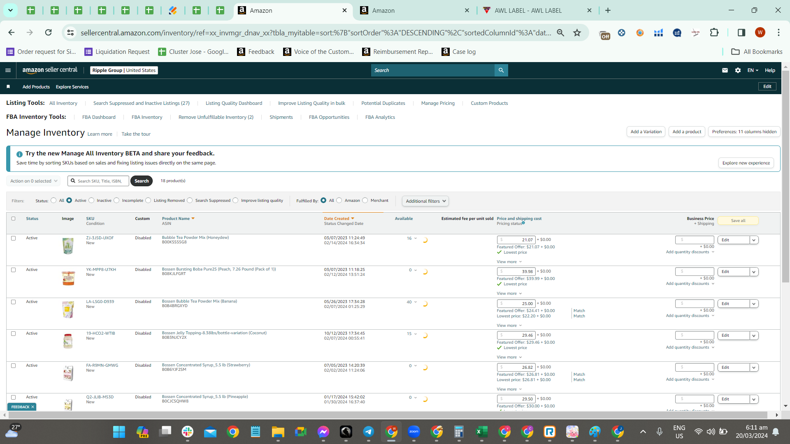Go back using the browser back arrow
The height and width of the screenshot is (444, 790).
12,32
